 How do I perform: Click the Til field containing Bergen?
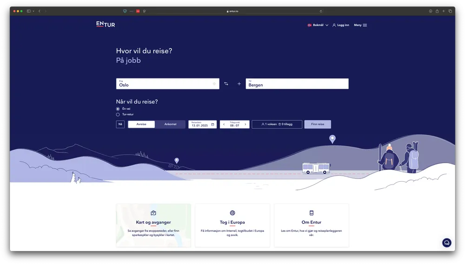(297, 84)
